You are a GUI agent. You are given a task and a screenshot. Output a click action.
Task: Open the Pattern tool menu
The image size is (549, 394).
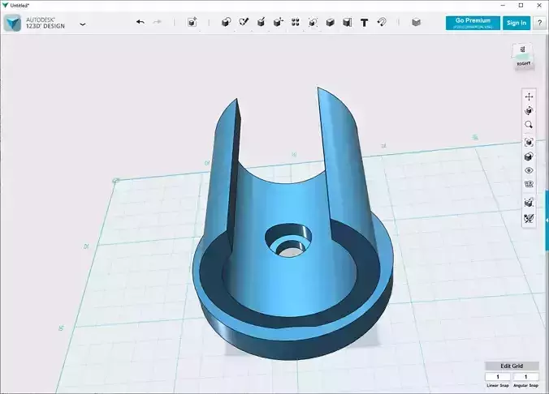click(296, 23)
